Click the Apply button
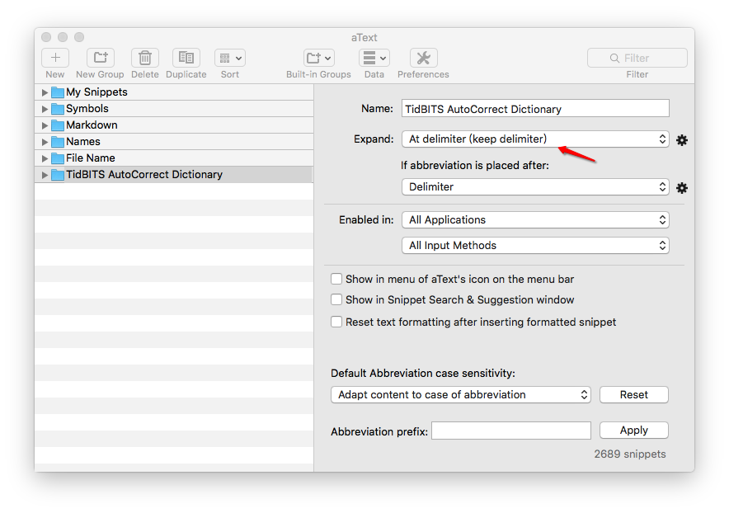 pyautogui.click(x=633, y=431)
